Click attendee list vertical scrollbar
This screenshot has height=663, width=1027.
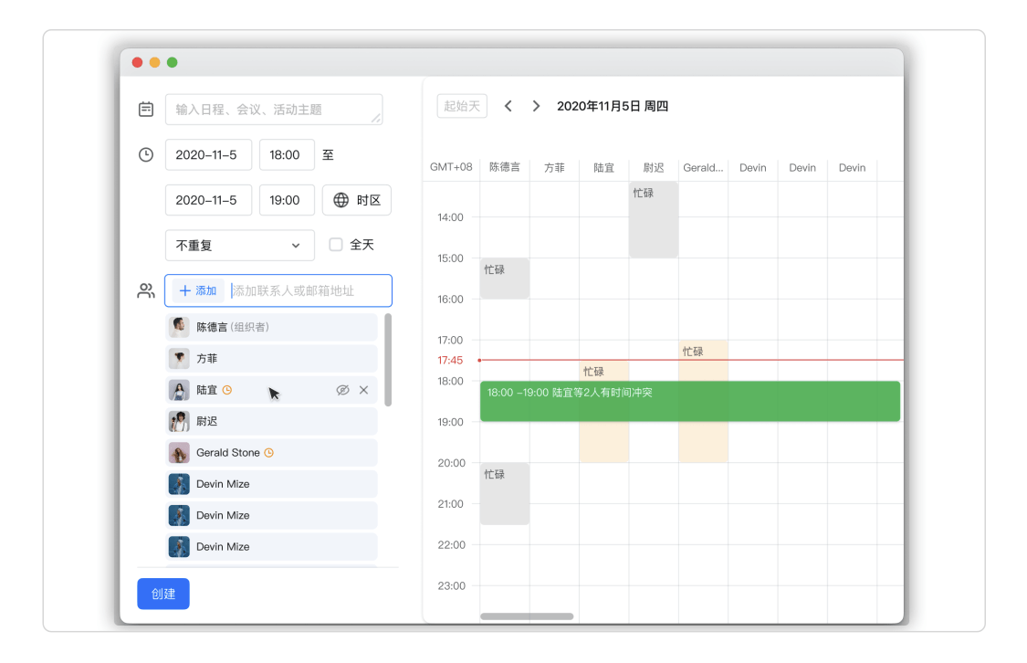click(x=388, y=360)
